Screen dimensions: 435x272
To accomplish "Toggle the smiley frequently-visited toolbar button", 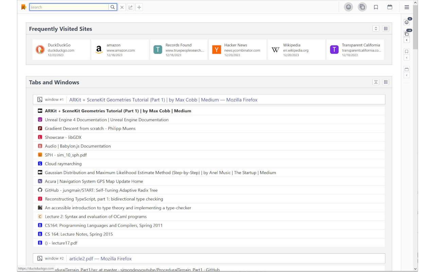I will pyautogui.click(x=348, y=7).
